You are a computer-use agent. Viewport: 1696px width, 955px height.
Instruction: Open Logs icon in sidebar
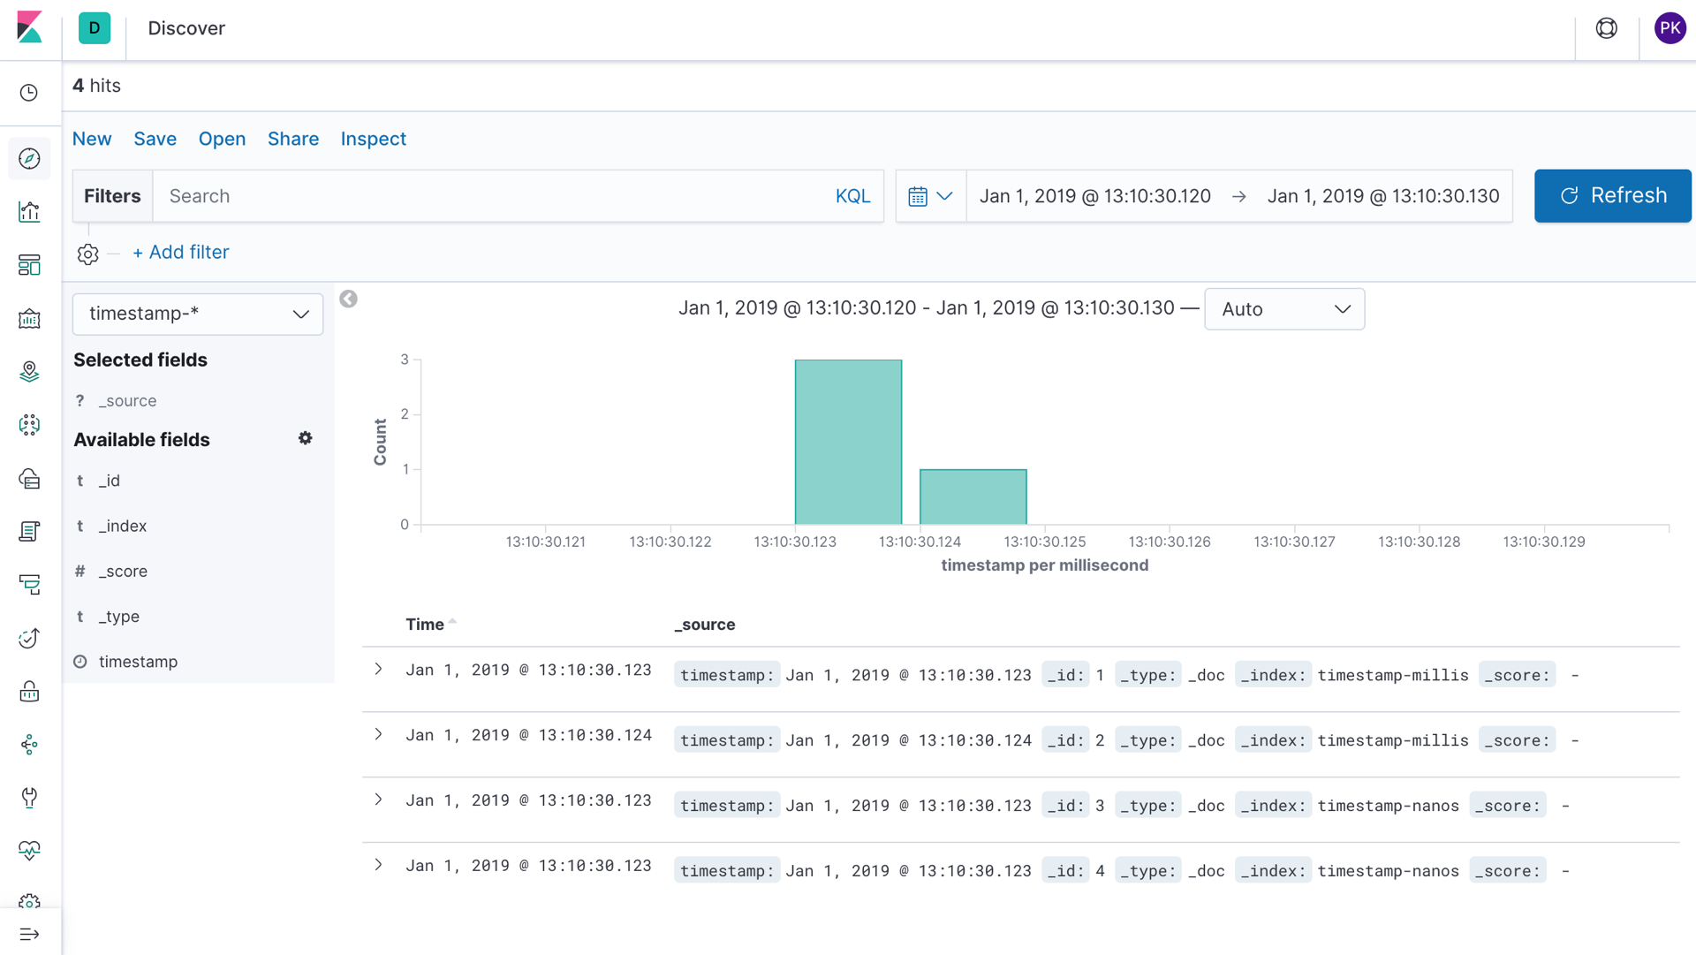(x=29, y=531)
